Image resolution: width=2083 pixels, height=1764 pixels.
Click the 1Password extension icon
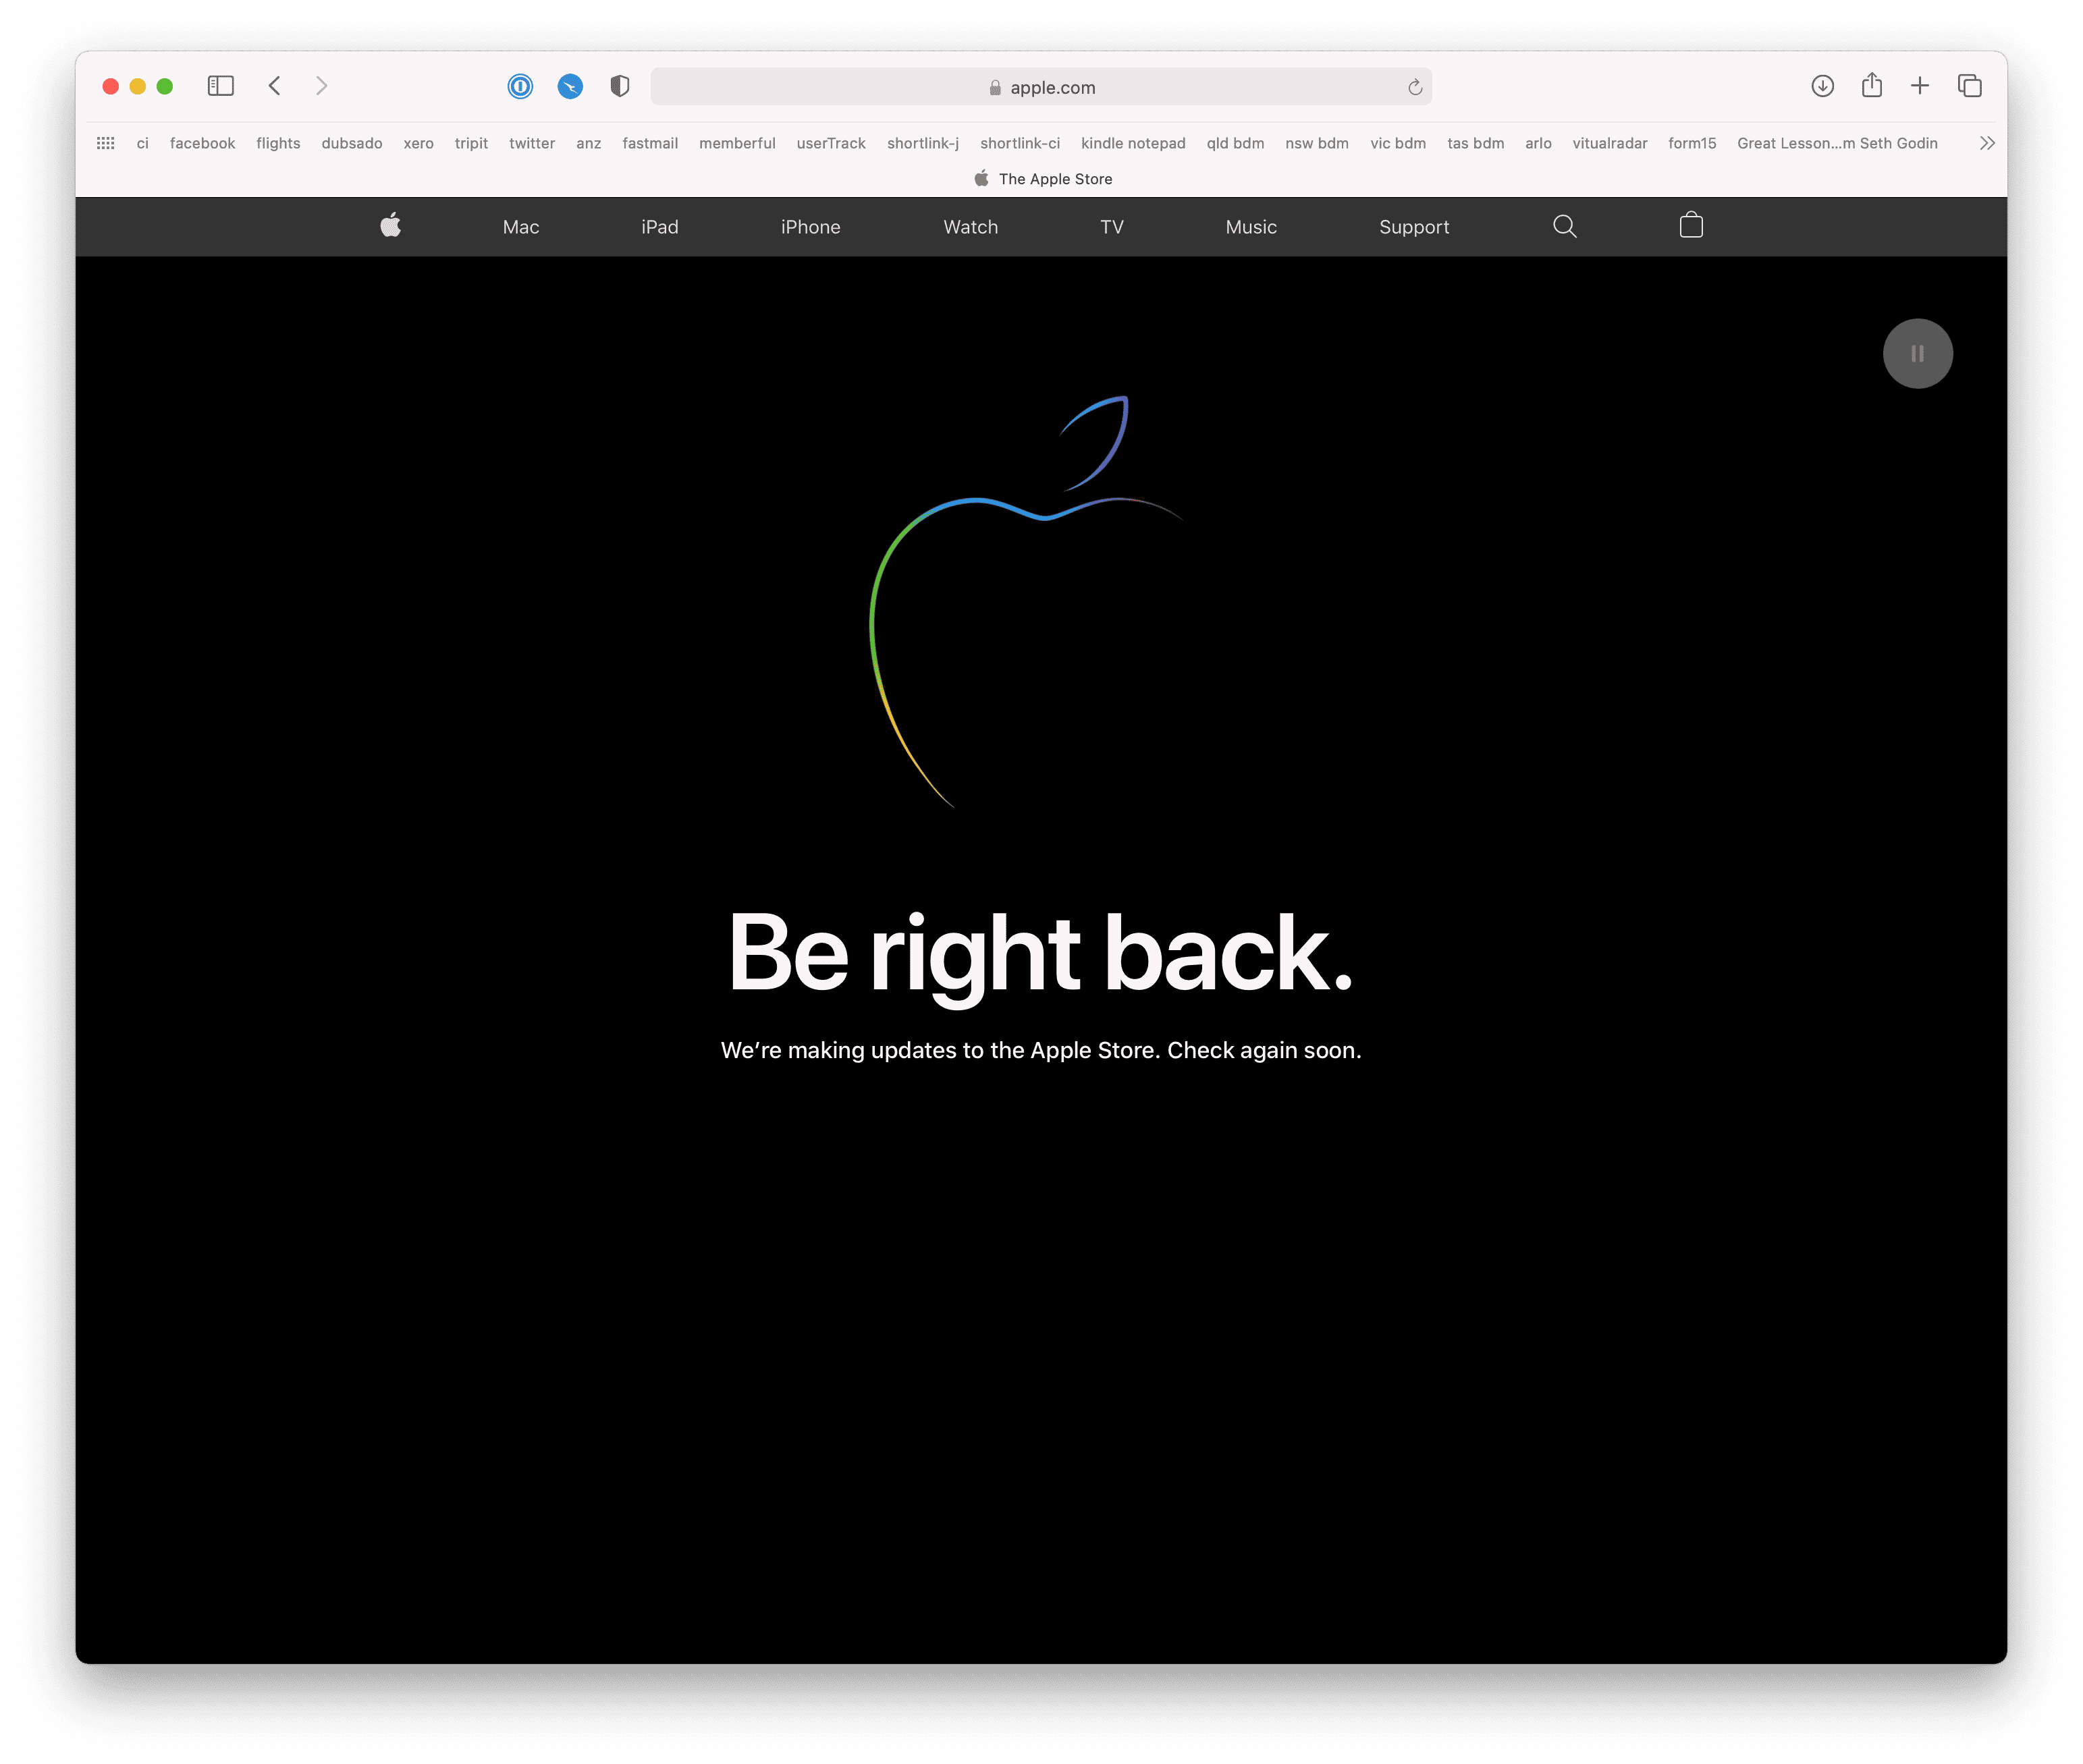coord(520,87)
